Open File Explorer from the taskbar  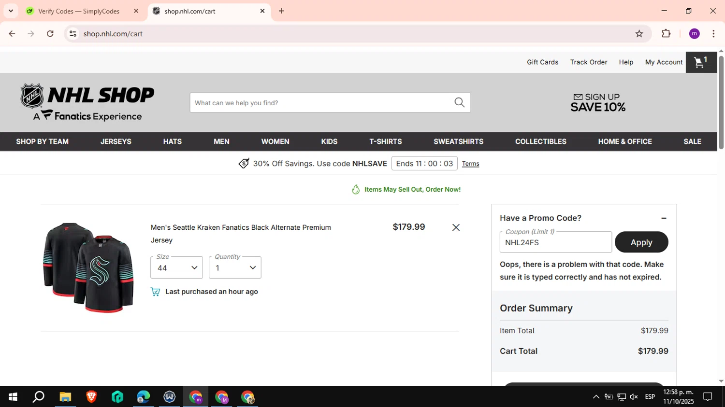[65, 397]
